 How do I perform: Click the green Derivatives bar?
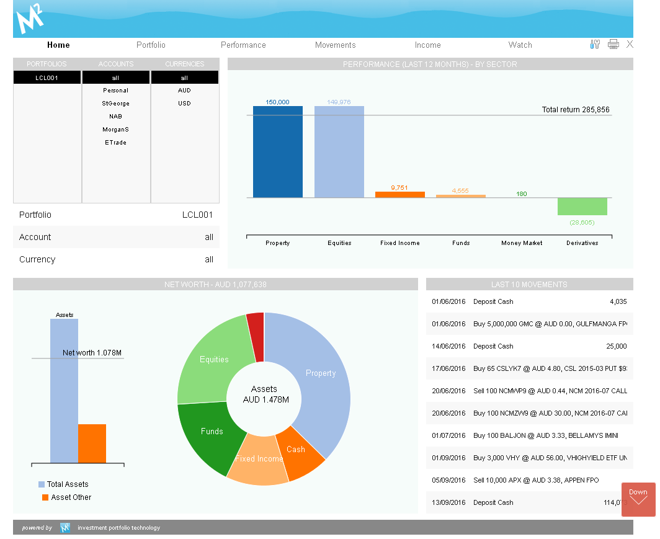[x=582, y=207]
